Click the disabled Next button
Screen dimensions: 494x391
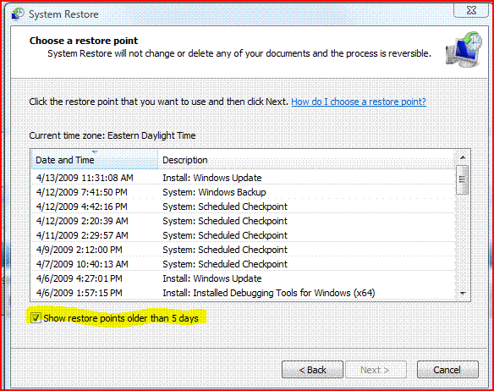376,369
